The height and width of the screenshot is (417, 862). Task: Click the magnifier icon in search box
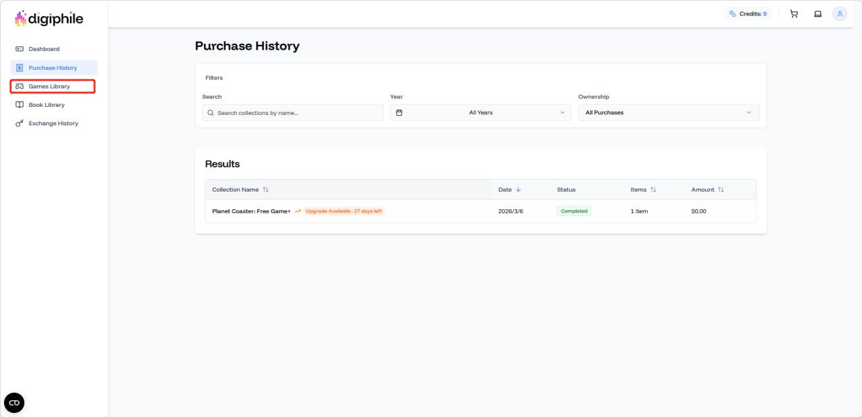211,113
